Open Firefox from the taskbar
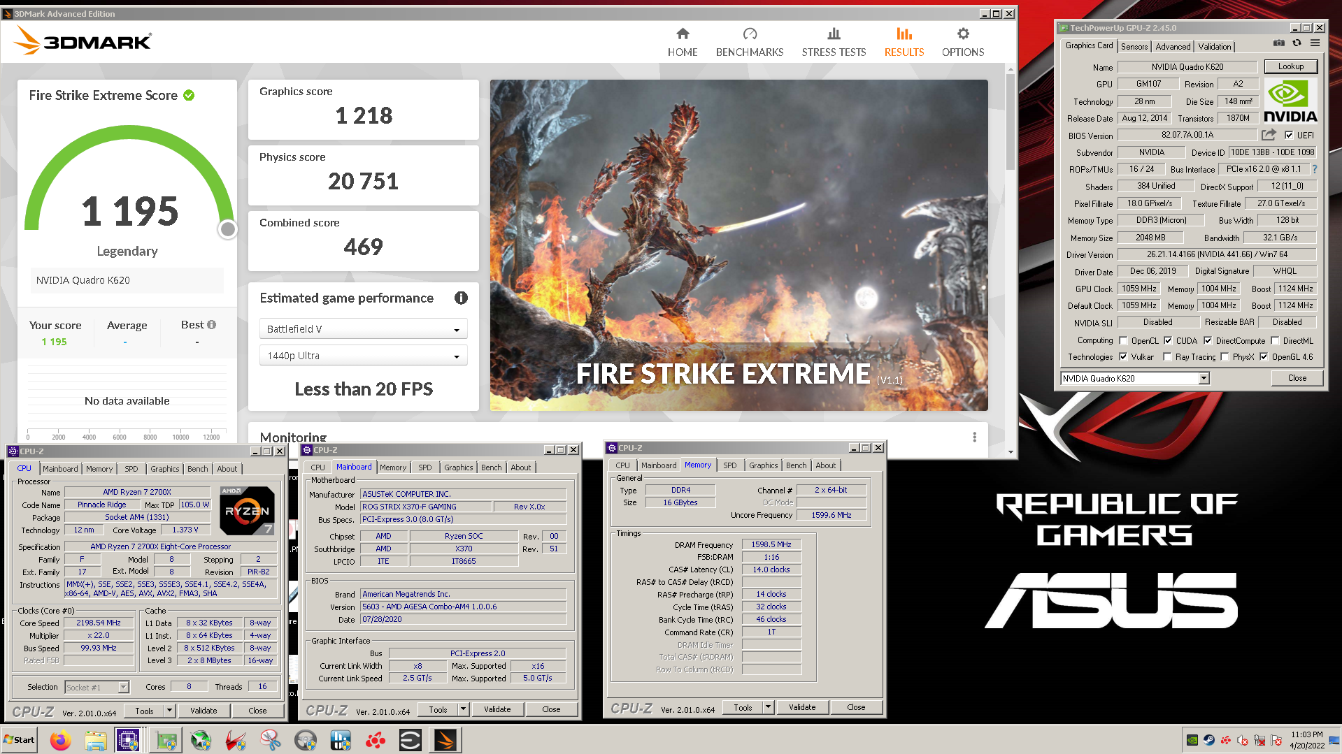Viewport: 1342px width, 754px height. pos(61,740)
